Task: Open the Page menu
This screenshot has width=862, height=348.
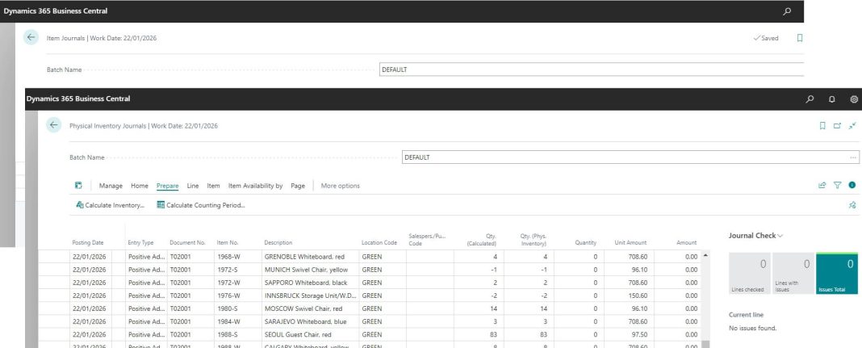Action: pos(298,186)
